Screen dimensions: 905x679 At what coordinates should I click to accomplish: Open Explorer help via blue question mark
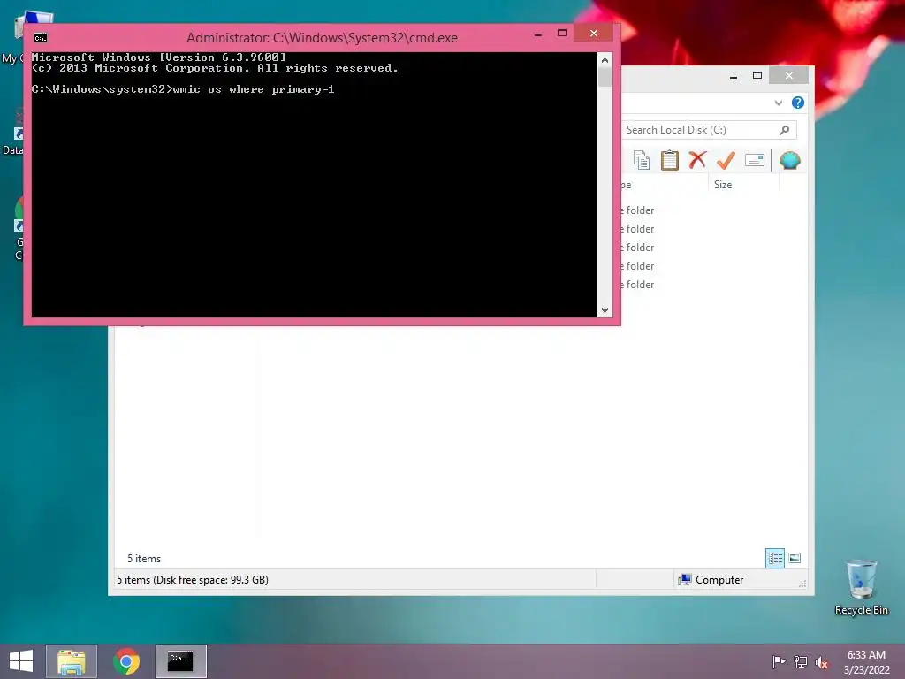(x=798, y=103)
